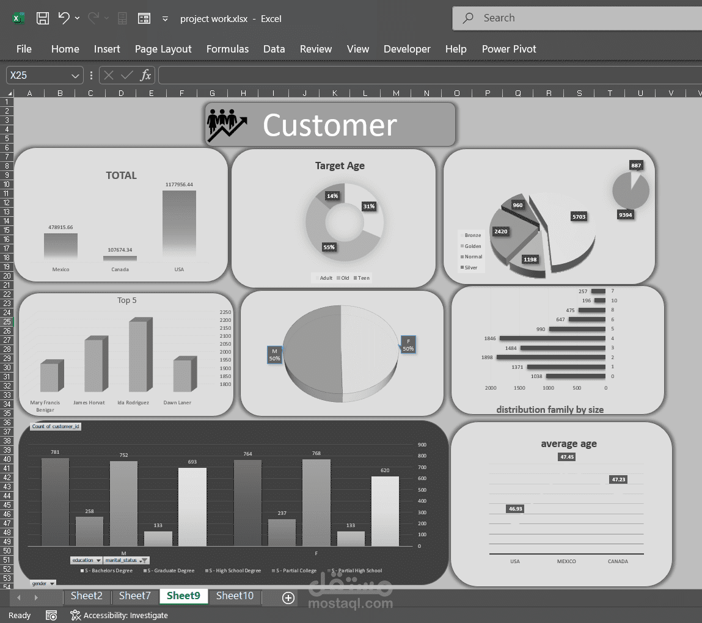Click 'distribution family by size' title
Image resolution: width=702 pixels, height=623 pixels.
[x=550, y=409]
